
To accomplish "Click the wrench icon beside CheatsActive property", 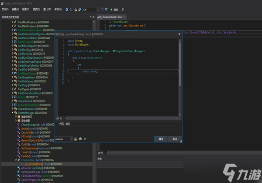I will [x=19, y=160].
